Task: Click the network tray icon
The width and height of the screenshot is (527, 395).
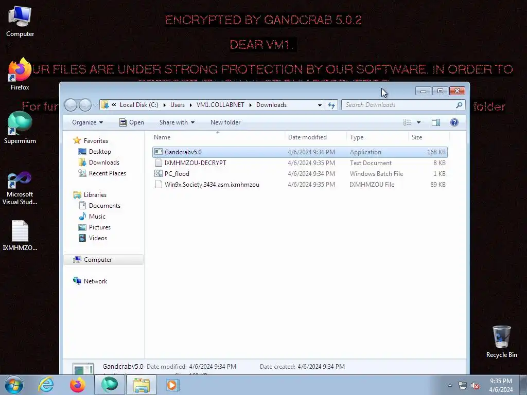Action: click(463, 386)
